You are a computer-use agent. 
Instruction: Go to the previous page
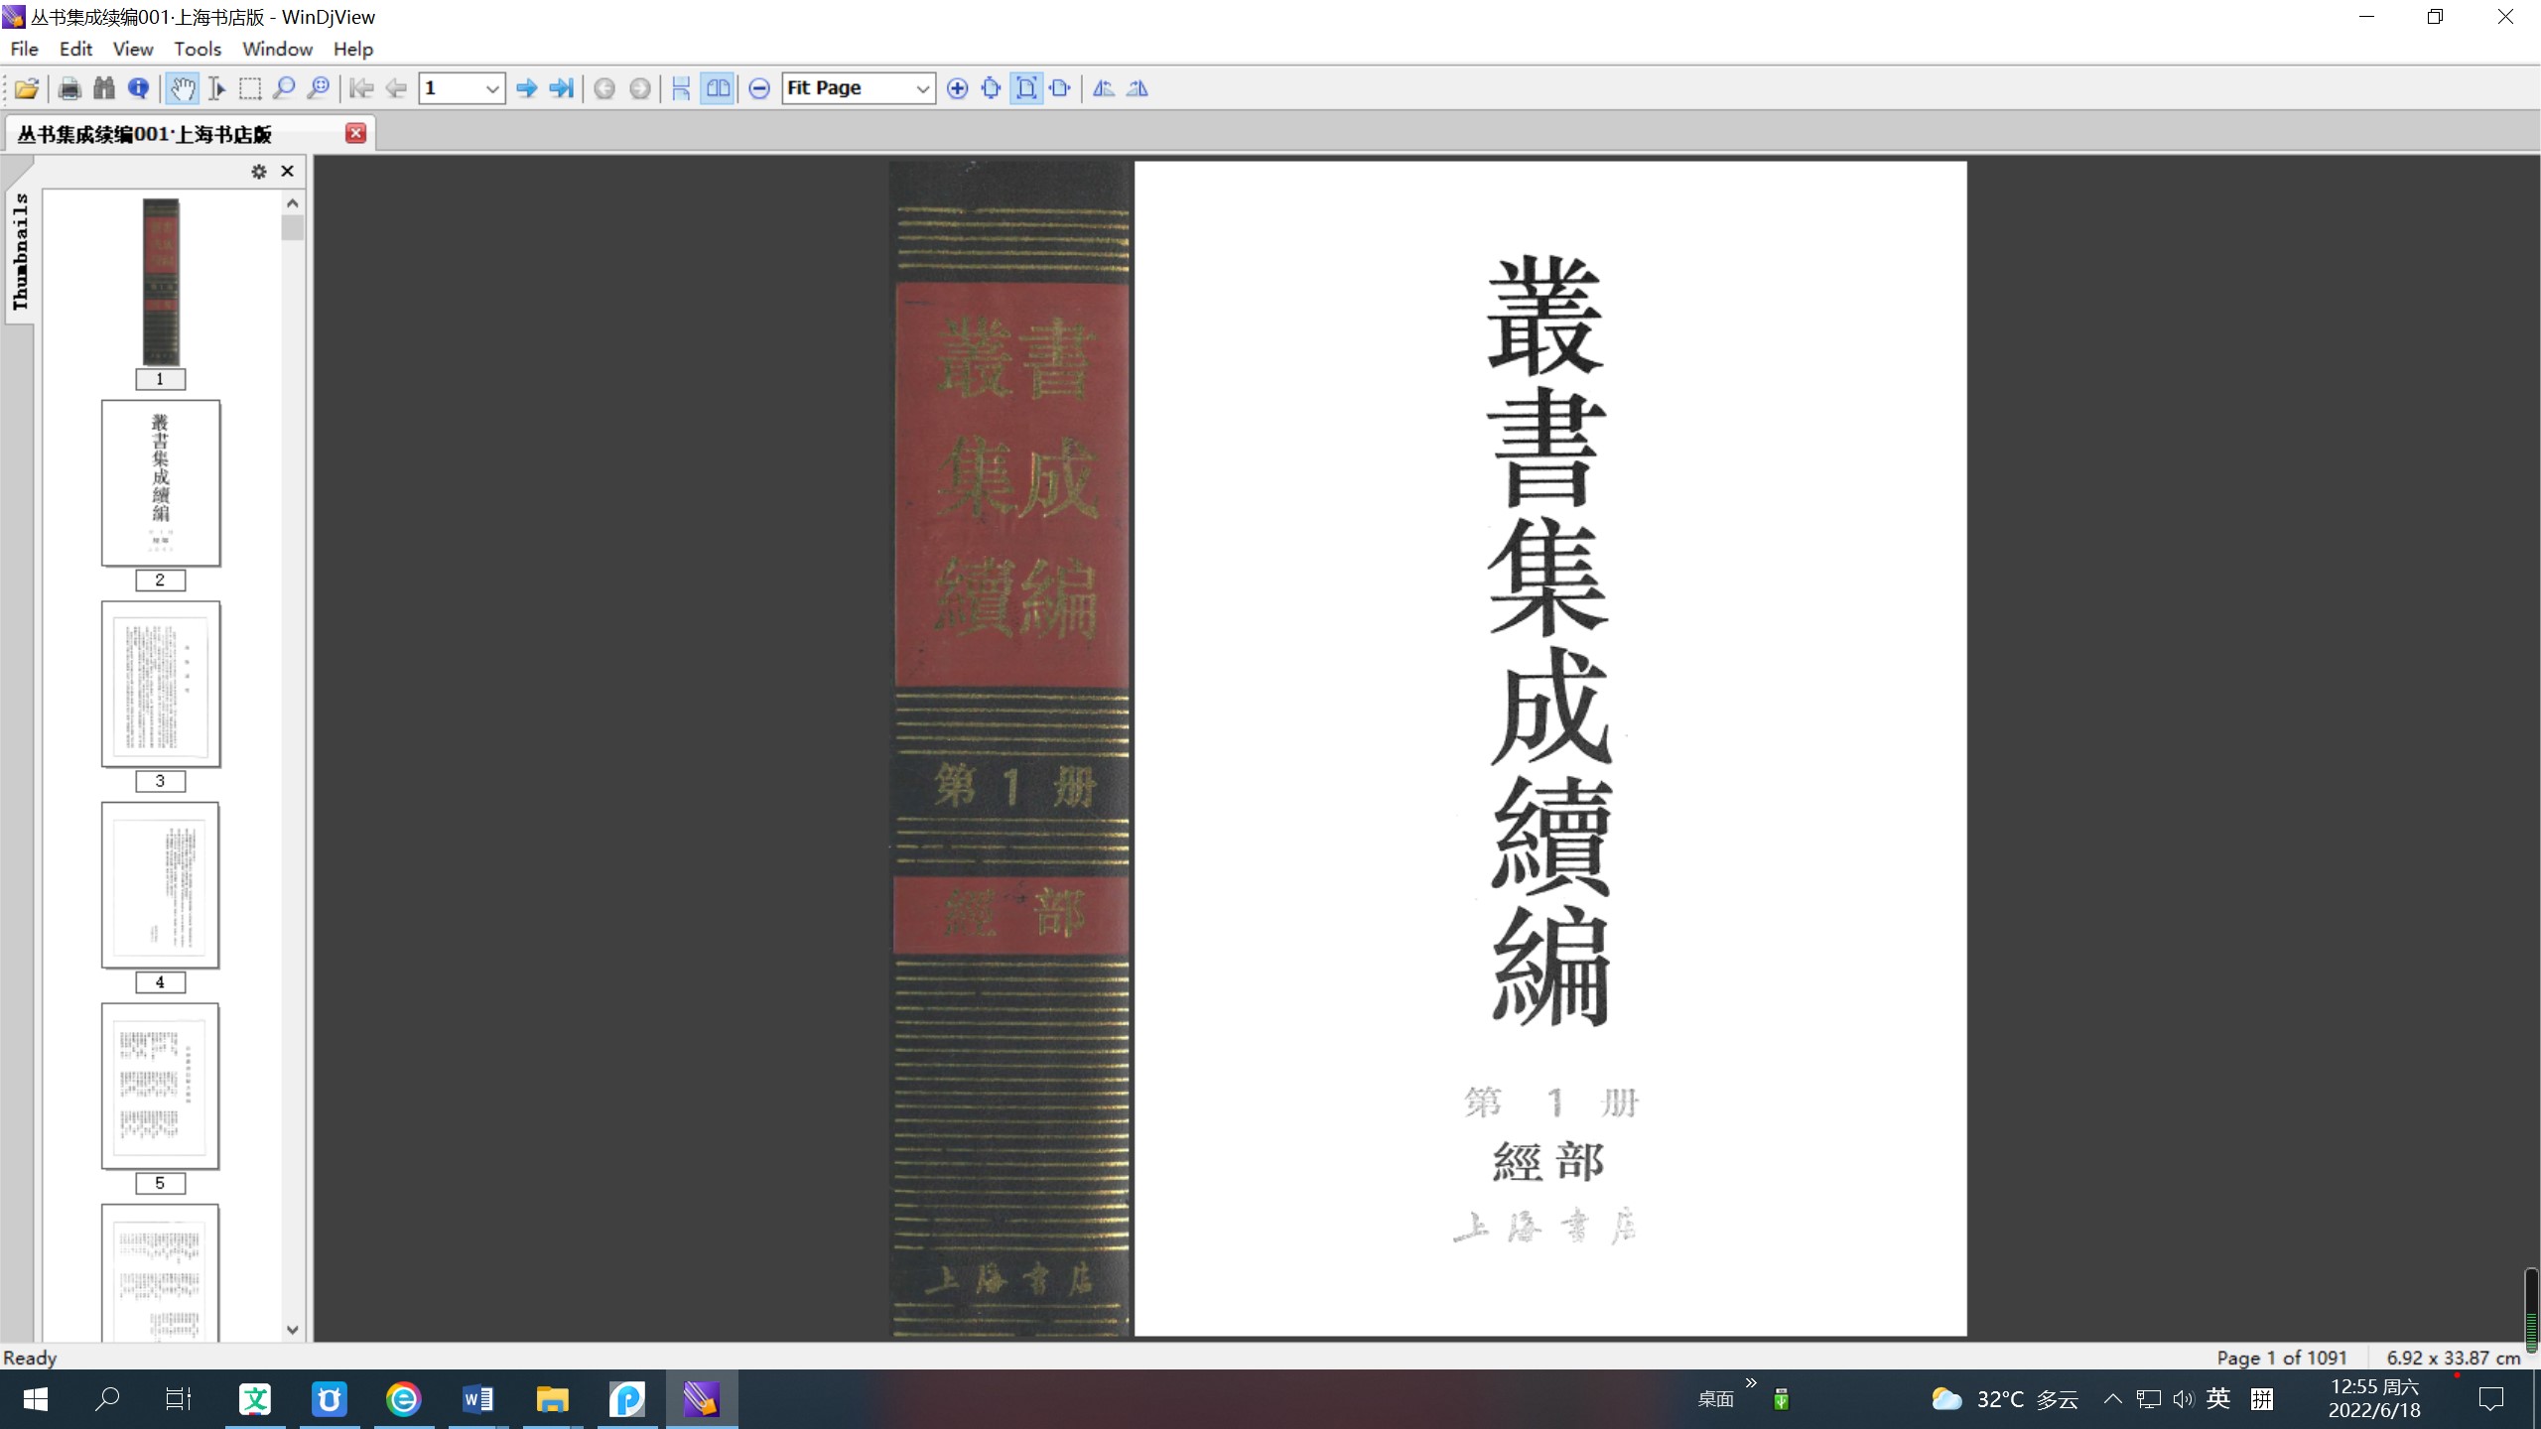tap(396, 88)
